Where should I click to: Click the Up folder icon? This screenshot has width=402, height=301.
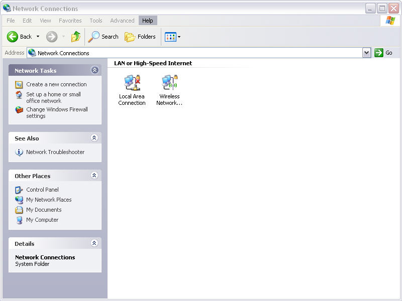click(x=76, y=37)
